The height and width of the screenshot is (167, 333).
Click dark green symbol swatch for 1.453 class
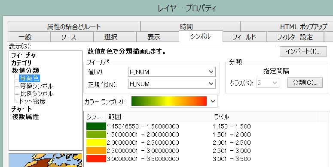point(96,126)
